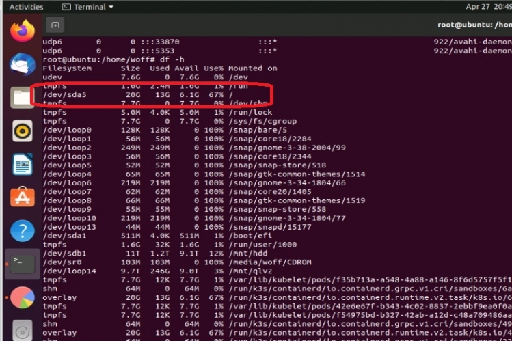
Task: Click the /dev/sda1 filesystem entry
Action: pyautogui.click(x=64, y=236)
